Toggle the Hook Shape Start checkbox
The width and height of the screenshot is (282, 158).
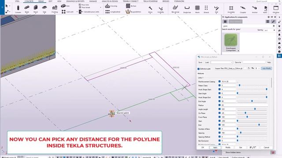point(219,90)
